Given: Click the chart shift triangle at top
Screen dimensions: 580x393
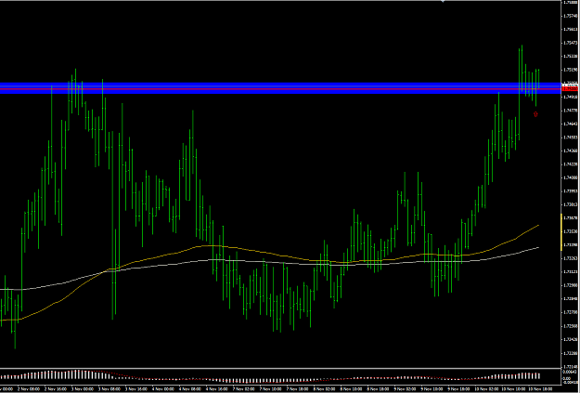Looking at the screenshot, I should coord(443,1).
